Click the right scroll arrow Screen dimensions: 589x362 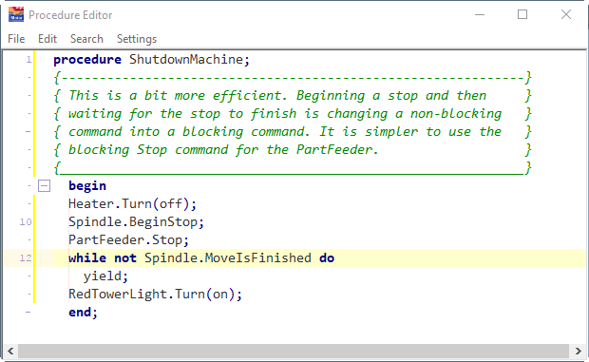pyautogui.click(x=578, y=352)
